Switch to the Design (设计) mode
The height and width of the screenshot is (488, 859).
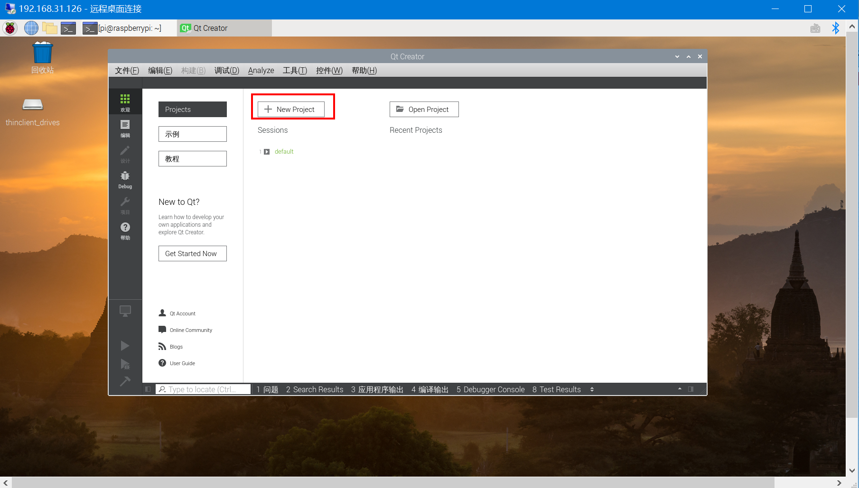[x=125, y=154]
